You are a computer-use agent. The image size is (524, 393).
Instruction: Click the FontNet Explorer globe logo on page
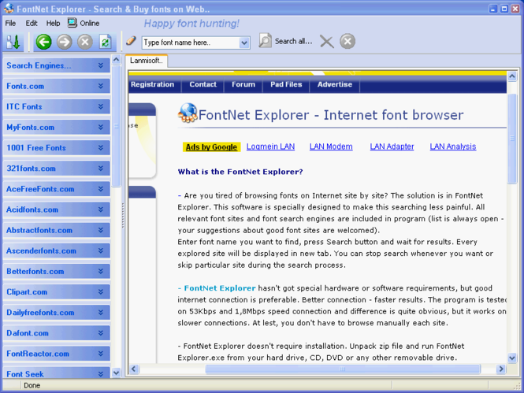[x=188, y=113]
